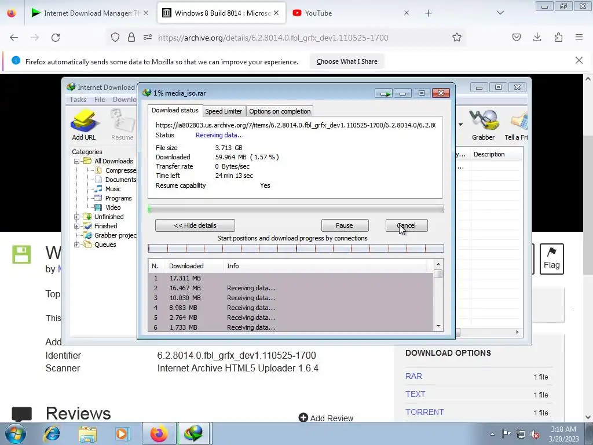
Task: Click the tracking protection shield icon
Action: coord(115,38)
